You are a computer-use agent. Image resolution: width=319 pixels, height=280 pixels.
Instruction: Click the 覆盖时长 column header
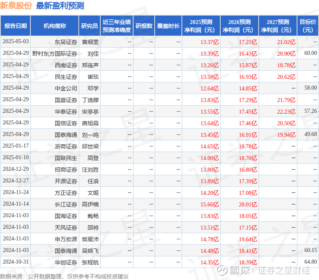[168, 26]
